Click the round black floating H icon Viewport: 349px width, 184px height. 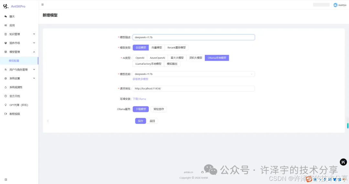point(343,162)
